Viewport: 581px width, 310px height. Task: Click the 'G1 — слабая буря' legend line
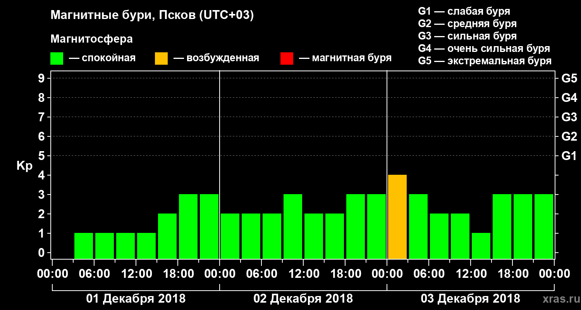pos(464,11)
